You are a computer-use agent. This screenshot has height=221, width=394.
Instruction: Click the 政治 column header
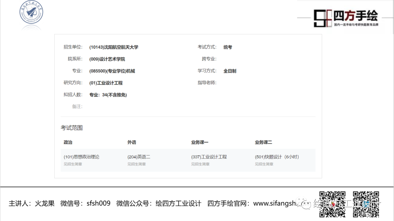[68, 142]
